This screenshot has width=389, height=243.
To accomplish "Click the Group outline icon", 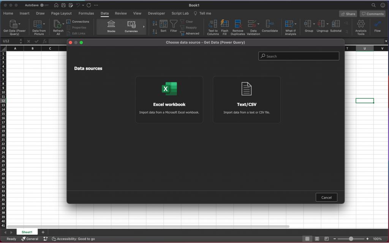I will pyautogui.click(x=308, y=24).
